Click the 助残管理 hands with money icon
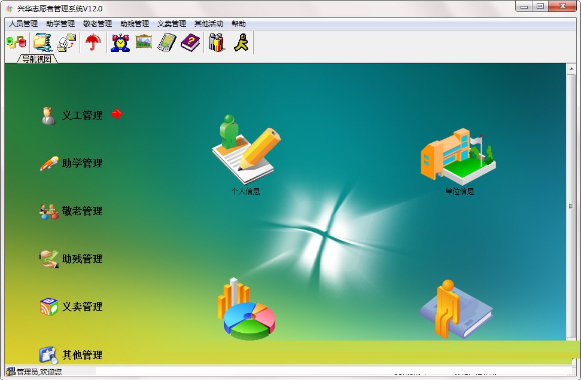 point(49,259)
